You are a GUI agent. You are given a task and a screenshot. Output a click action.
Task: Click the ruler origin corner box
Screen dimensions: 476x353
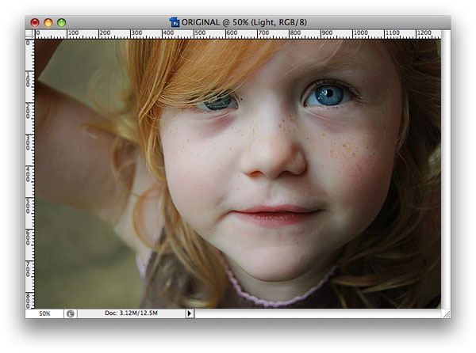point(30,34)
